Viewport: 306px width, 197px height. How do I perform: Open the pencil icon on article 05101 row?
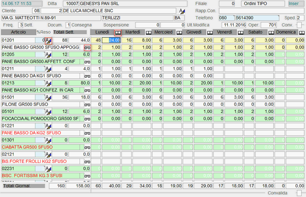(x=49, y=112)
